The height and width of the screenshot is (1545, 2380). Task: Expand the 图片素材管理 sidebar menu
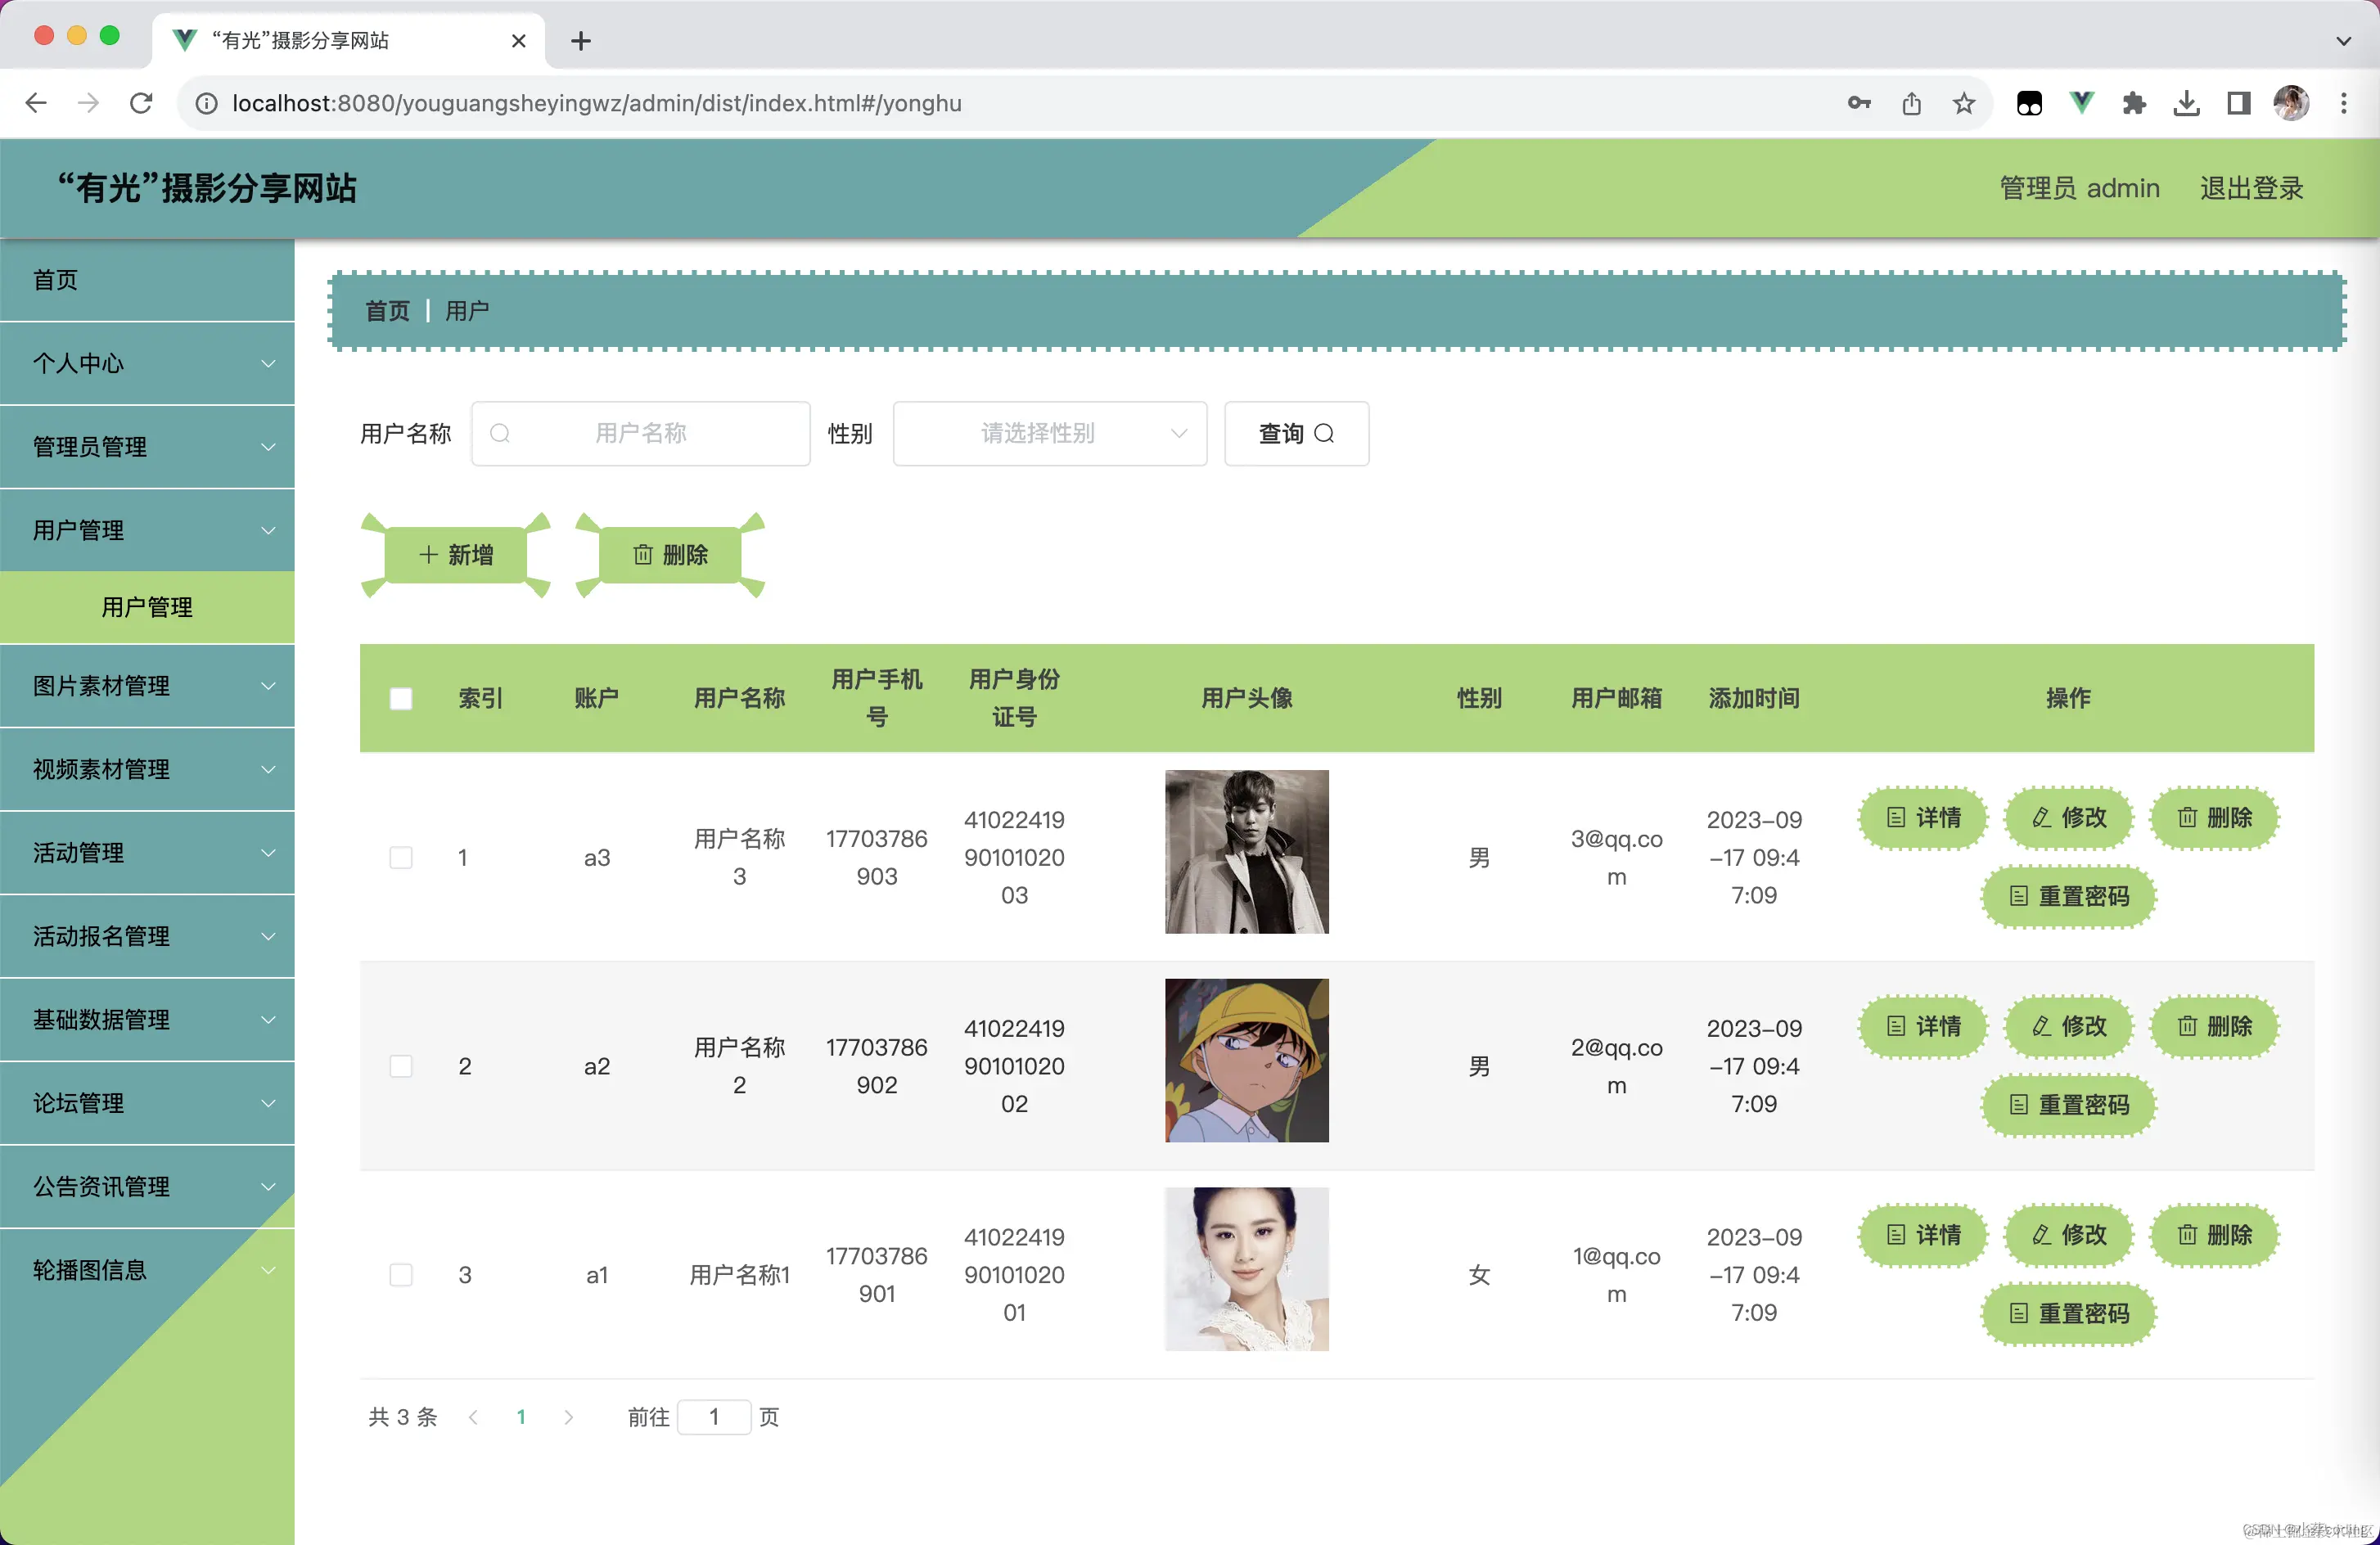(x=148, y=686)
